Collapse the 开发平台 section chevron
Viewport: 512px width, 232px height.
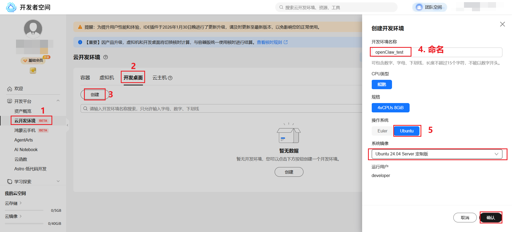(58, 101)
